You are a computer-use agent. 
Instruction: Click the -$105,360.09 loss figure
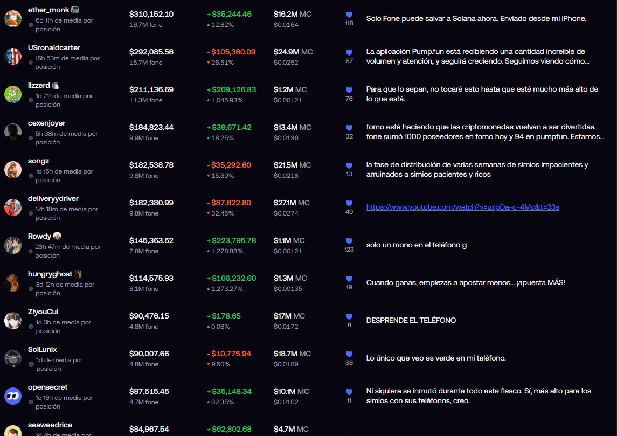tap(231, 52)
